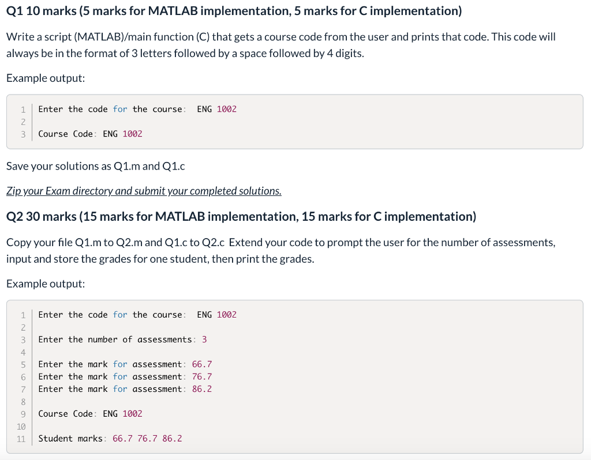591x460 pixels.
Task: Click inside the first example output block
Action: tap(289, 122)
